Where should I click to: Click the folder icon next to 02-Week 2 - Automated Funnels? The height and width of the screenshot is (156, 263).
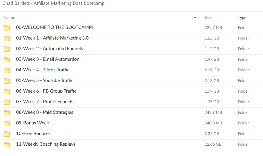7,49
